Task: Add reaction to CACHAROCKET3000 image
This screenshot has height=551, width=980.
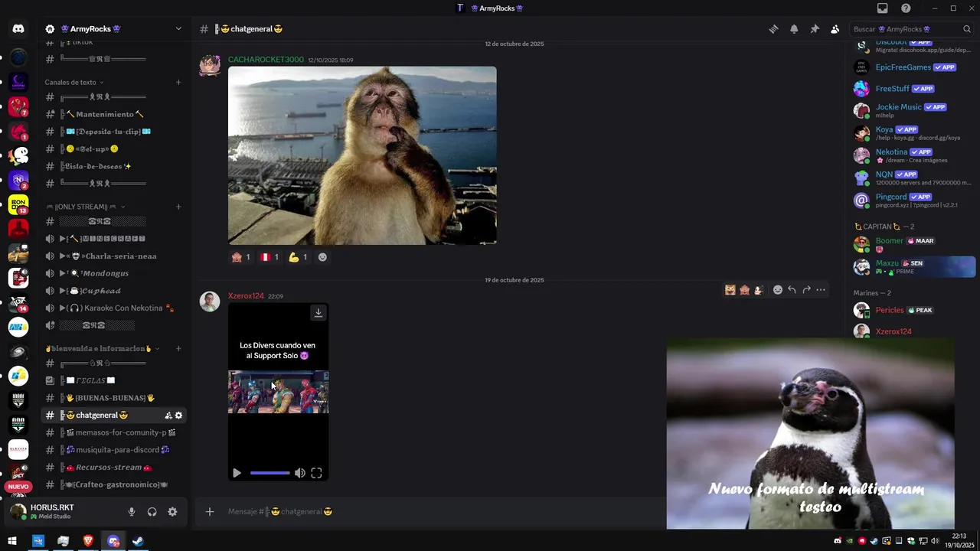Action: point(322,257)
